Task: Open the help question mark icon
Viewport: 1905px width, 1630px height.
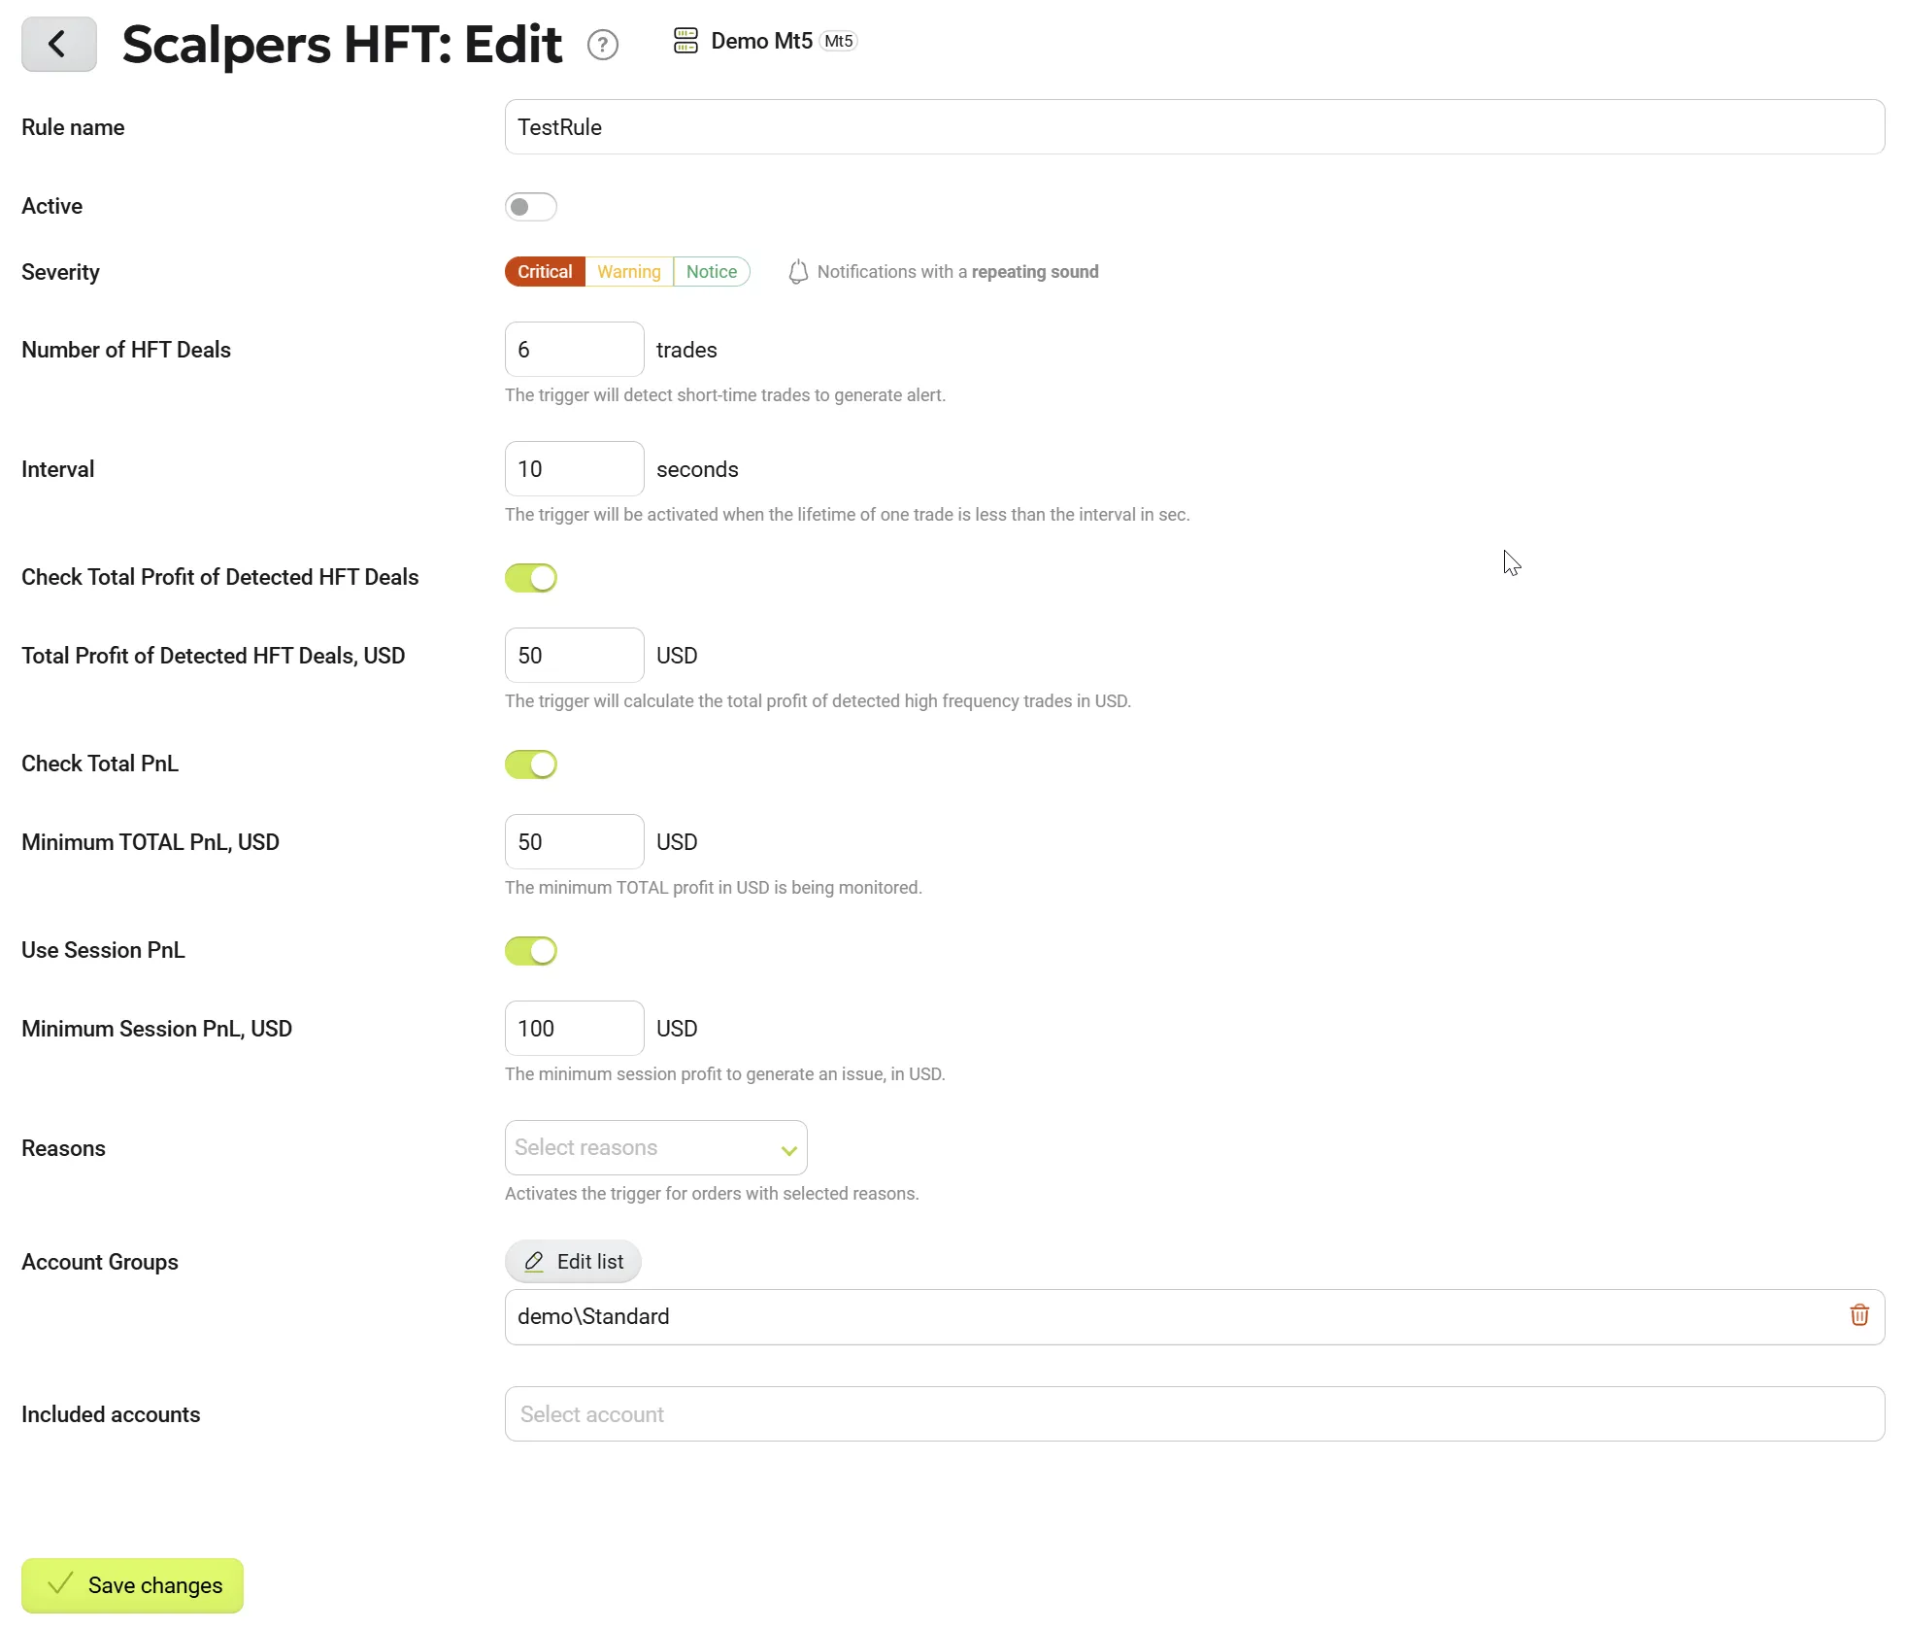Action: [x=603, y=45]
